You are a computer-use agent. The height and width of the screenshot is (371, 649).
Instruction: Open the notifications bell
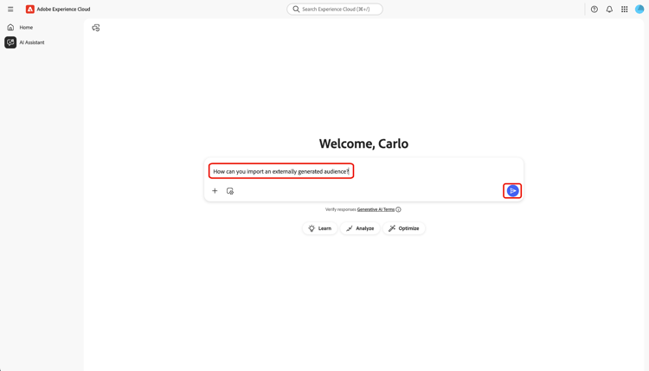[x=609, y=10]
